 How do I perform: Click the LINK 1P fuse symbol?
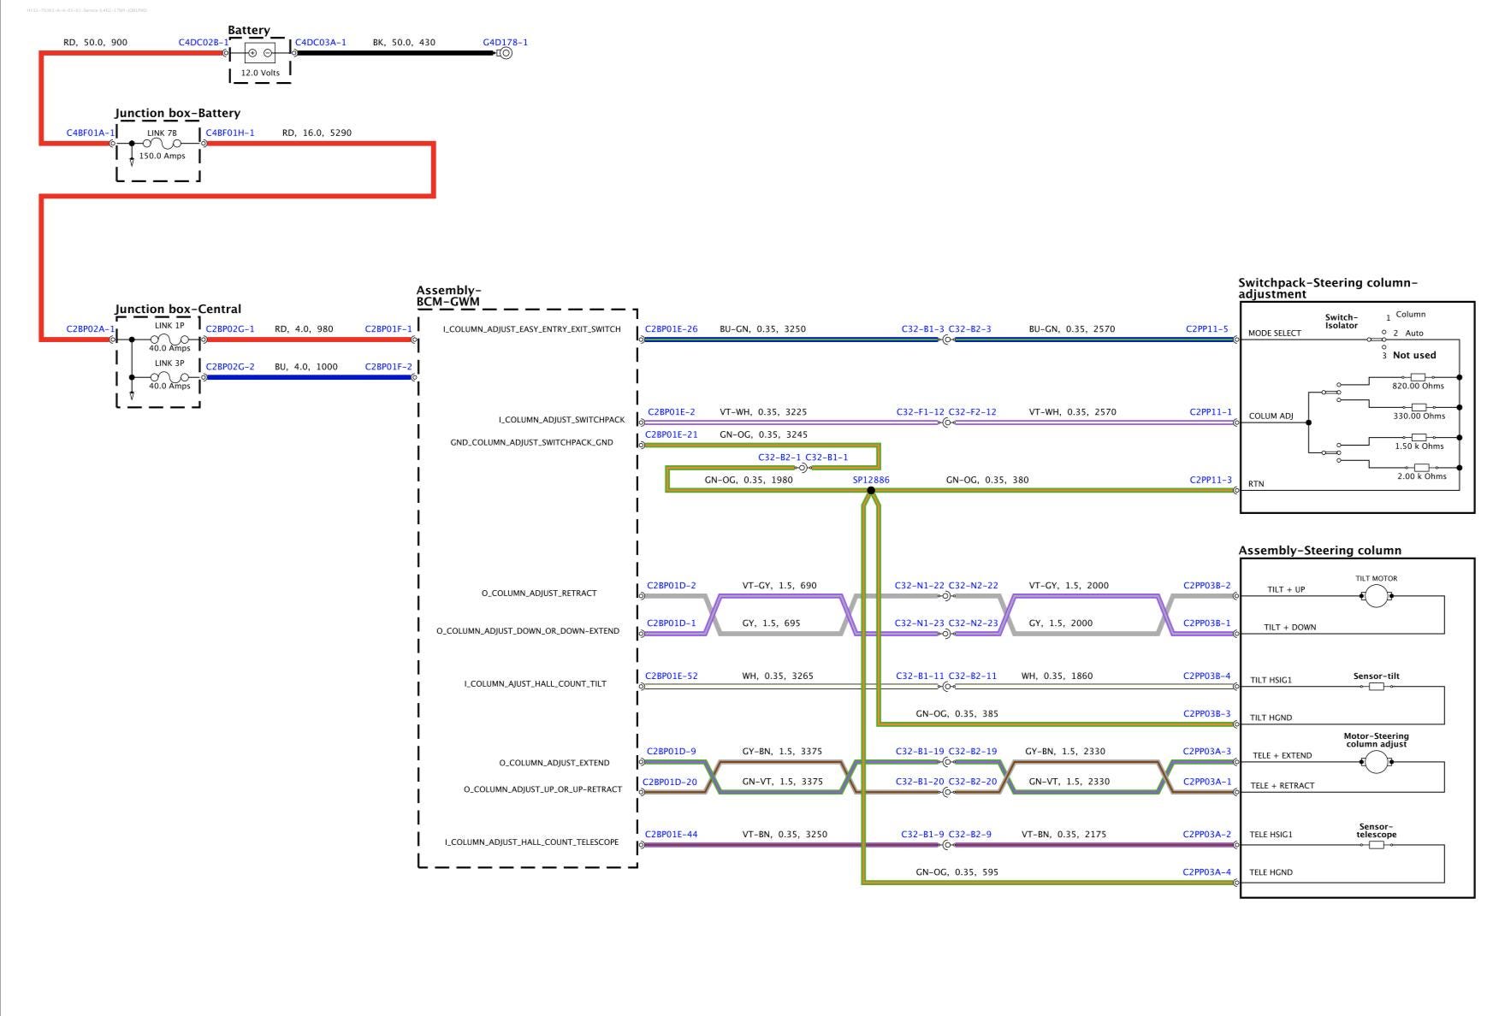(x=169, y=339)
